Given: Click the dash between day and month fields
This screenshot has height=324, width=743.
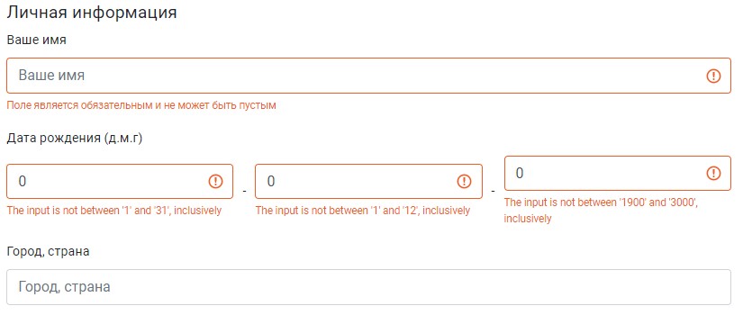Looking at the screenshot, I should (x=244, y=191).
